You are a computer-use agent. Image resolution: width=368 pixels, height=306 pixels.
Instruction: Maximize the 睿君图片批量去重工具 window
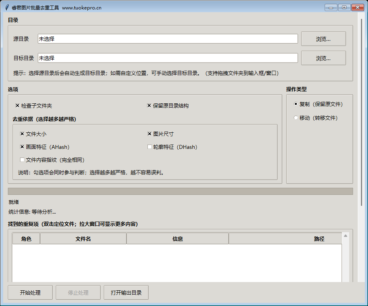click(344, 7)
